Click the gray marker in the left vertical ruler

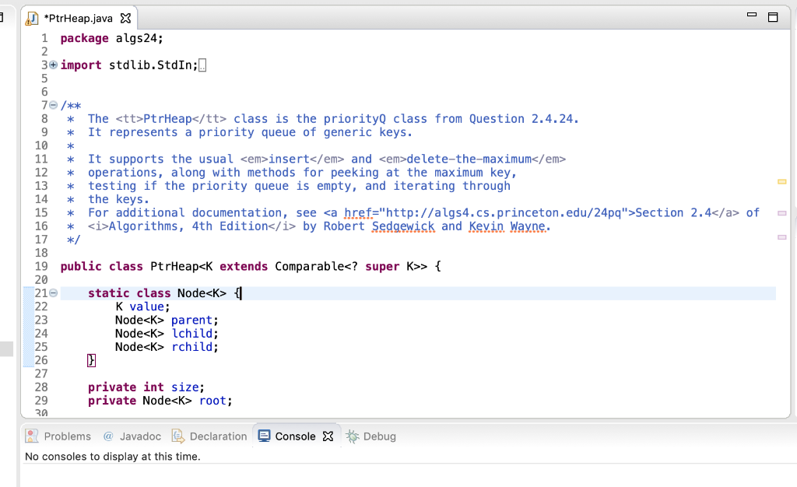click(7, 349)
